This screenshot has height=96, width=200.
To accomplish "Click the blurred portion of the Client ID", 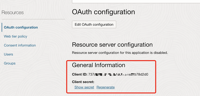I will tap(106, 74).
